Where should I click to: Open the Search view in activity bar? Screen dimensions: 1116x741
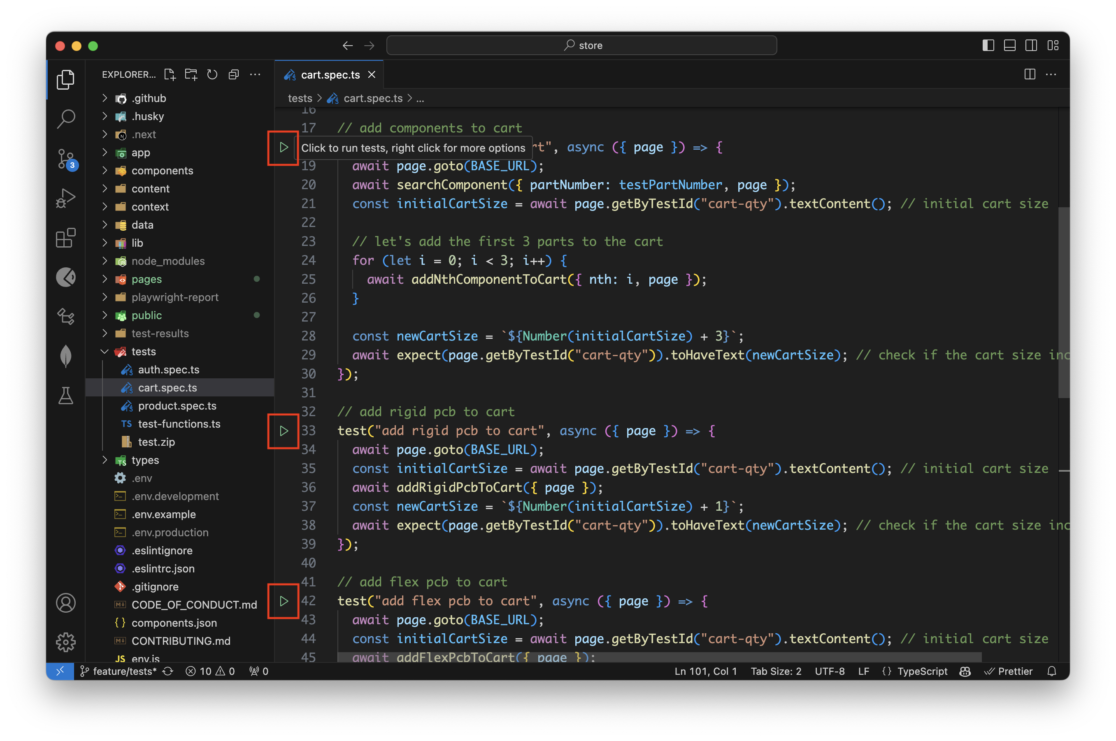[66, 118]
